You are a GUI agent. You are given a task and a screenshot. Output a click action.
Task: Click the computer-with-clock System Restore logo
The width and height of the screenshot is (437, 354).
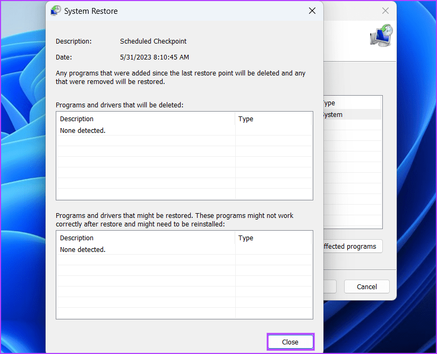pyautogui.click(x=380, y=36)
